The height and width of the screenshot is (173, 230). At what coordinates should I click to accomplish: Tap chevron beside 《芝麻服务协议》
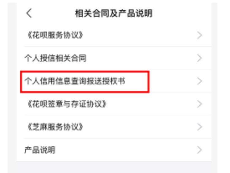[x=200, y=127]
